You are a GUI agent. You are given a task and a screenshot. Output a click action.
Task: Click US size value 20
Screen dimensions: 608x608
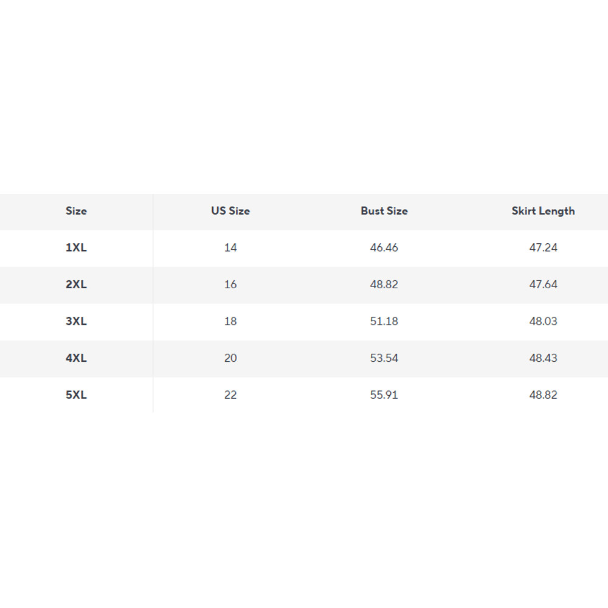[x=230, y=358]
